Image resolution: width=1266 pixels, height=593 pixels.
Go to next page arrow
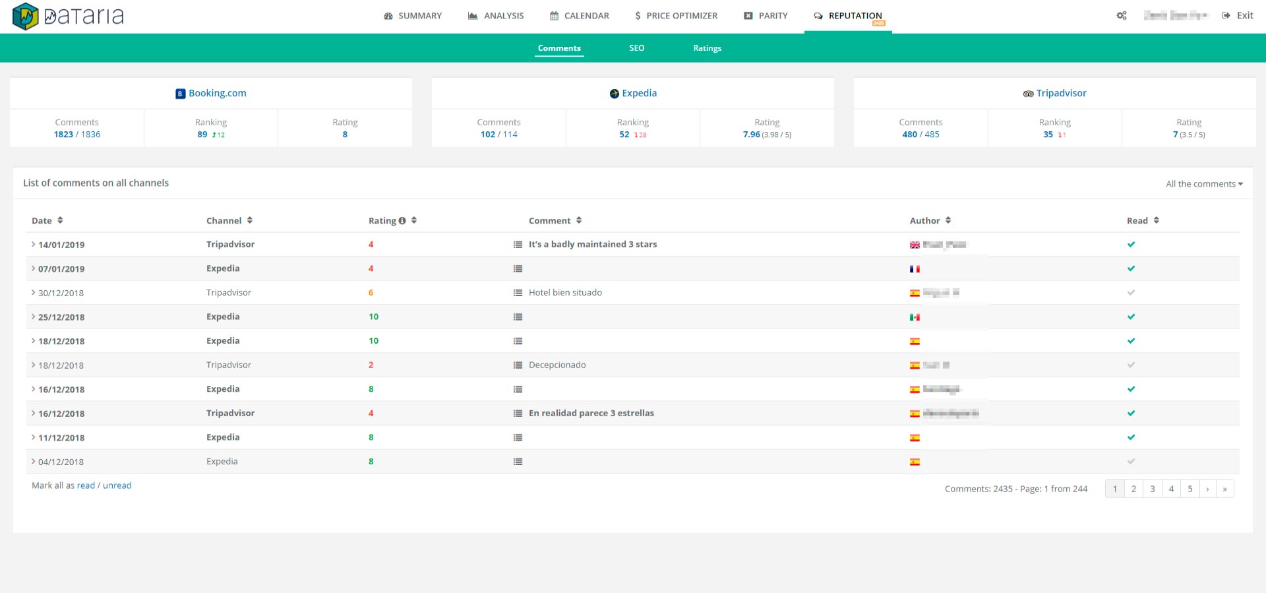(x=1208, y=489)
